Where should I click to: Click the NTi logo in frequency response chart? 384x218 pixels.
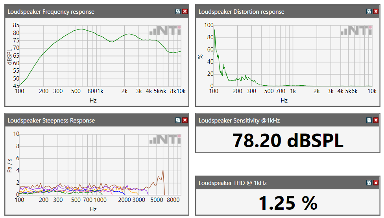click(x=165, y=31)
